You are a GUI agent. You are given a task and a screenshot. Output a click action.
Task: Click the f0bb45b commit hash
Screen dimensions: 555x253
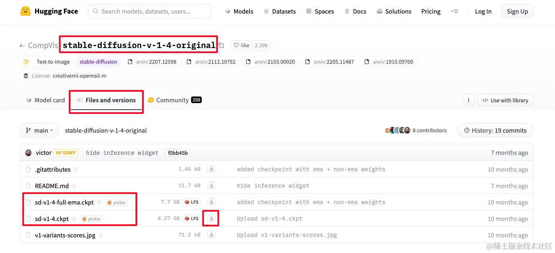(177, 153)
